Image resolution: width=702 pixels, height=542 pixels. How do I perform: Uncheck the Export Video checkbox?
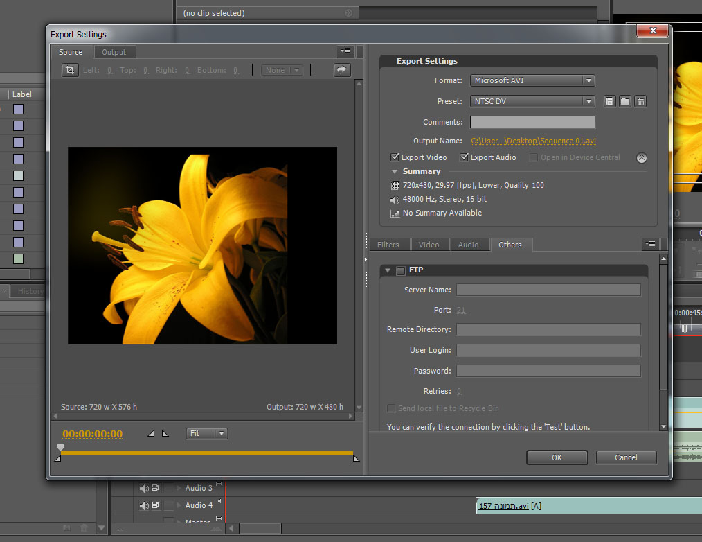395,157
